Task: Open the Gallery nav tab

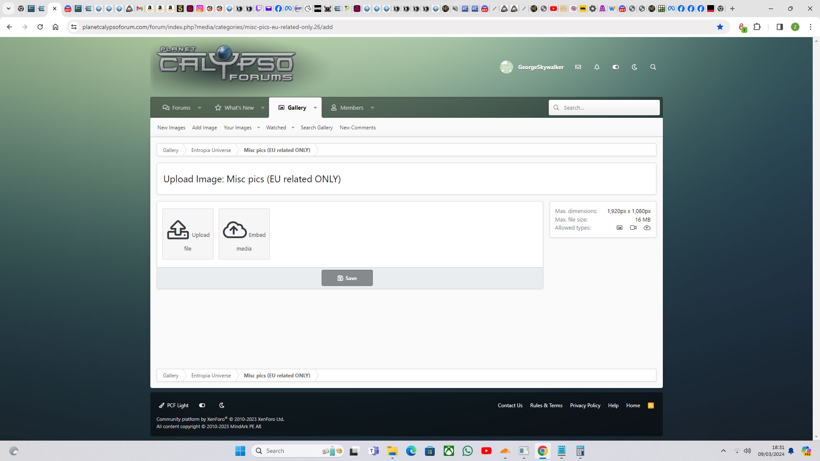Action: (293, 108)
